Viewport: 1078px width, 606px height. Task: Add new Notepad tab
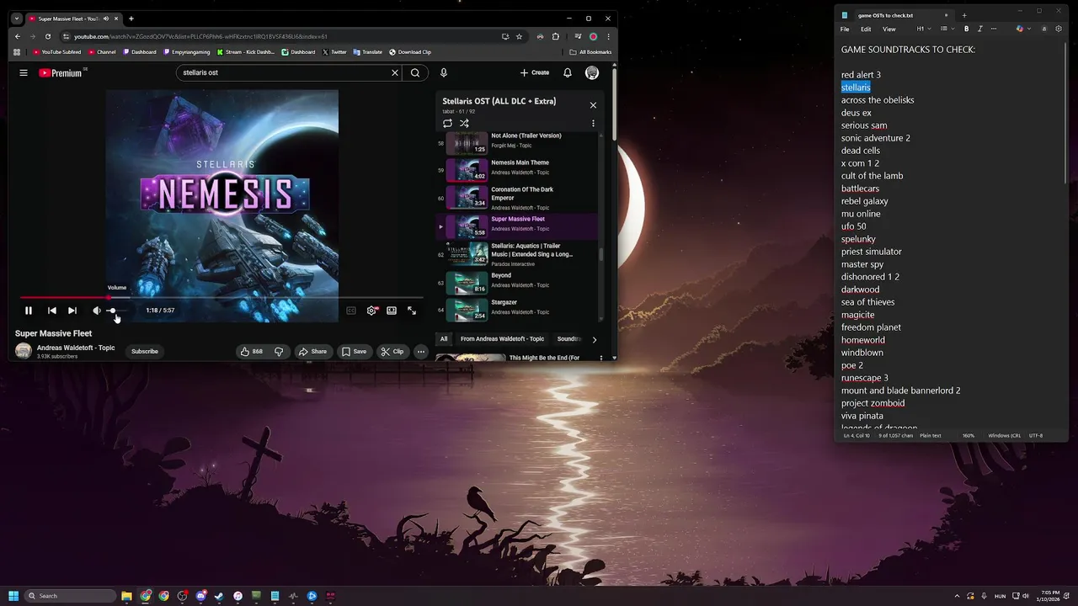pos(964,15)
